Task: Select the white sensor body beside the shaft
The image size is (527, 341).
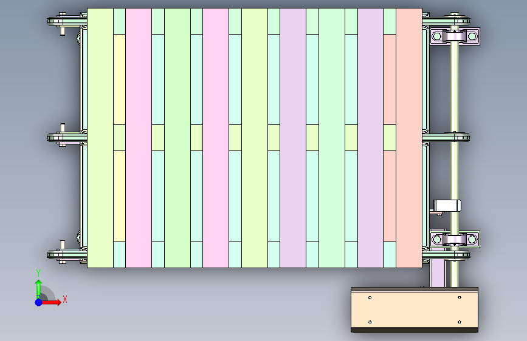Action: [x=447, y=206]
